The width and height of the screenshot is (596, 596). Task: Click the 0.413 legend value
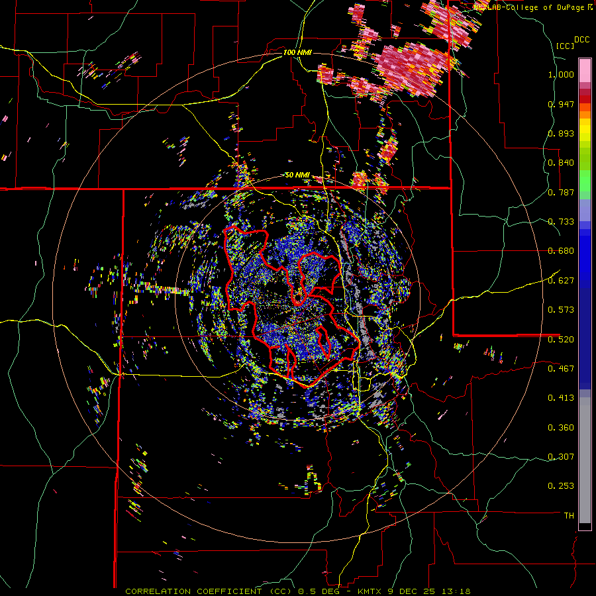coord(561,398)
